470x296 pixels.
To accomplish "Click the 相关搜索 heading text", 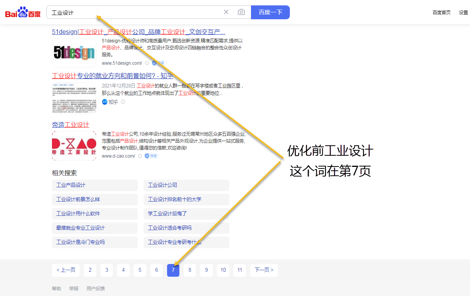I will point(64,173).
